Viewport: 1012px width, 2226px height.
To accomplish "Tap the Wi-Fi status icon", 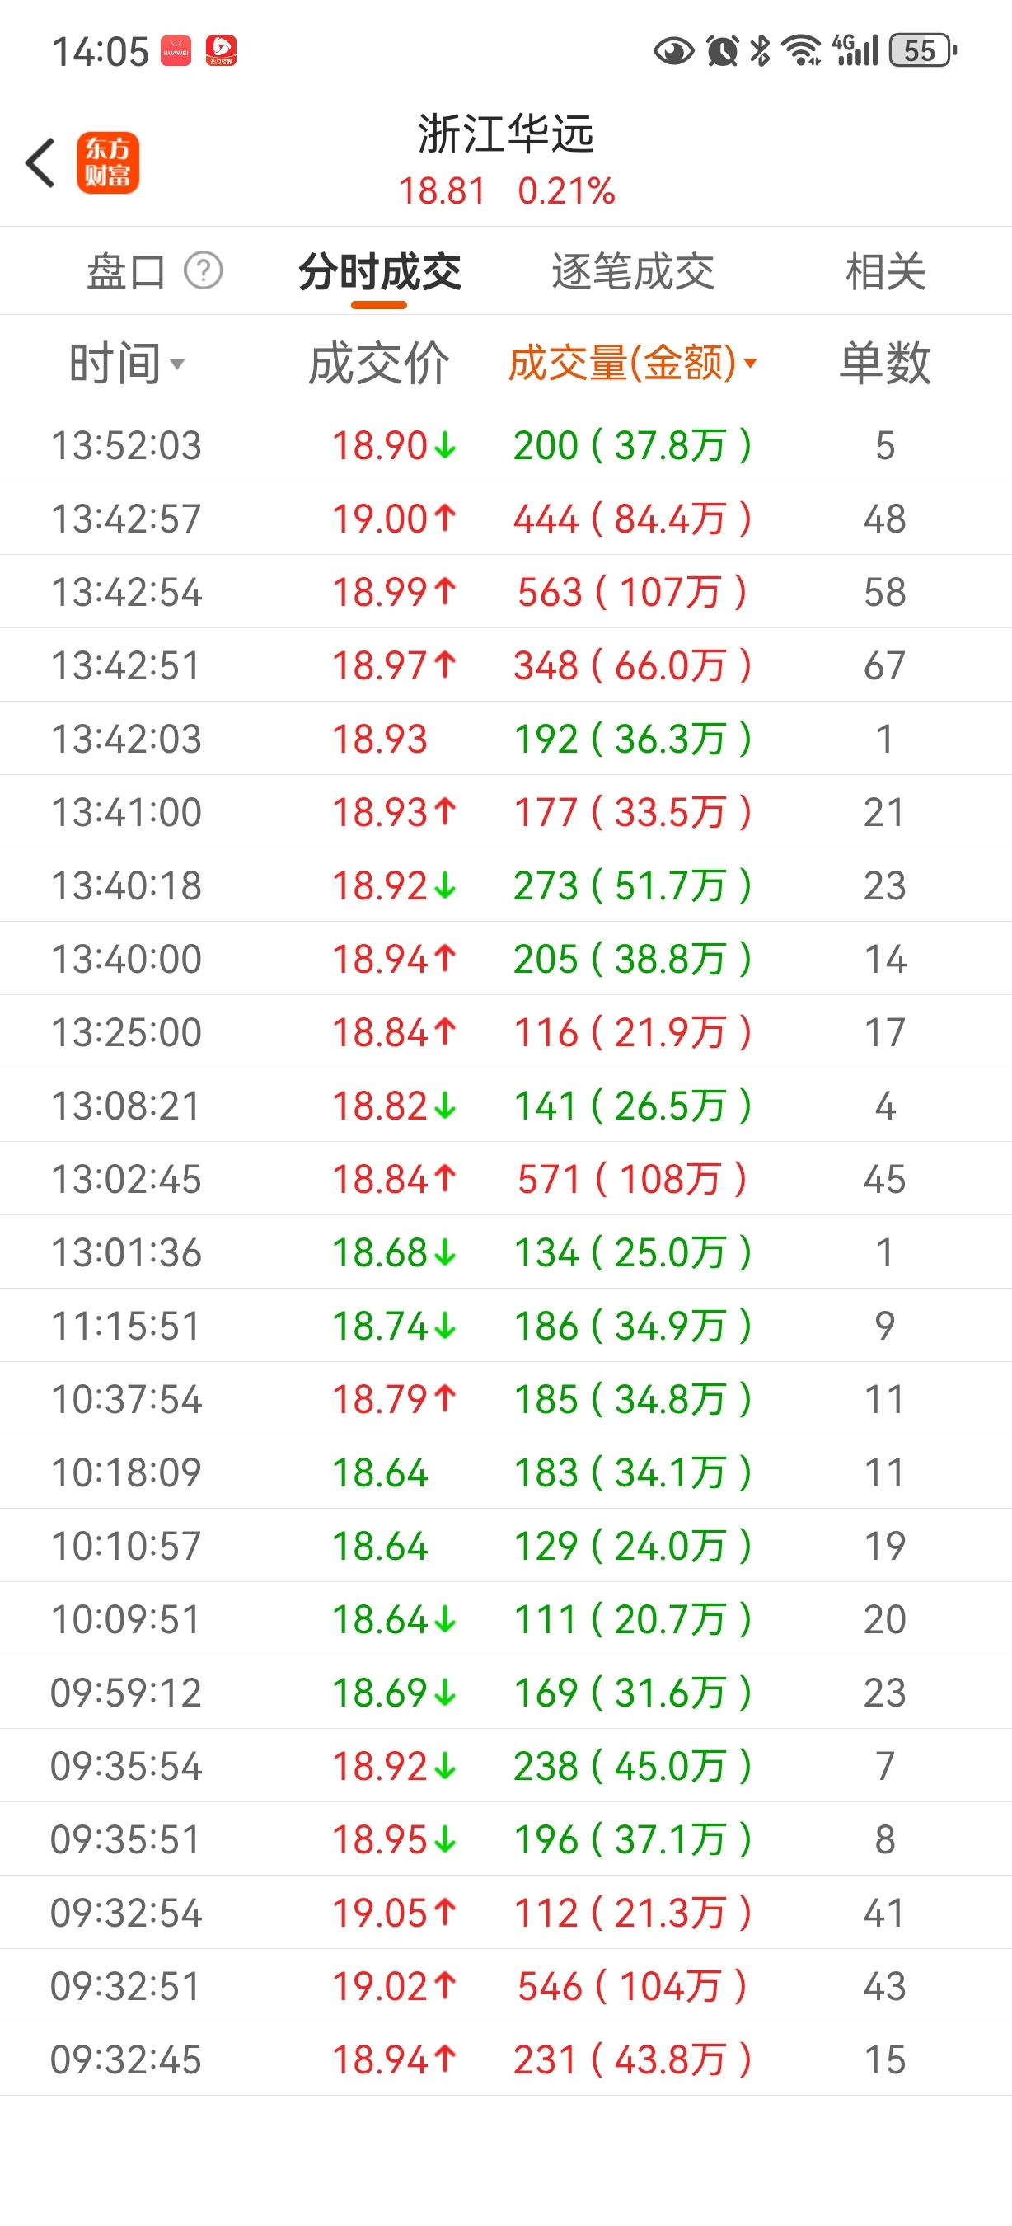I will tap(800, 50).
